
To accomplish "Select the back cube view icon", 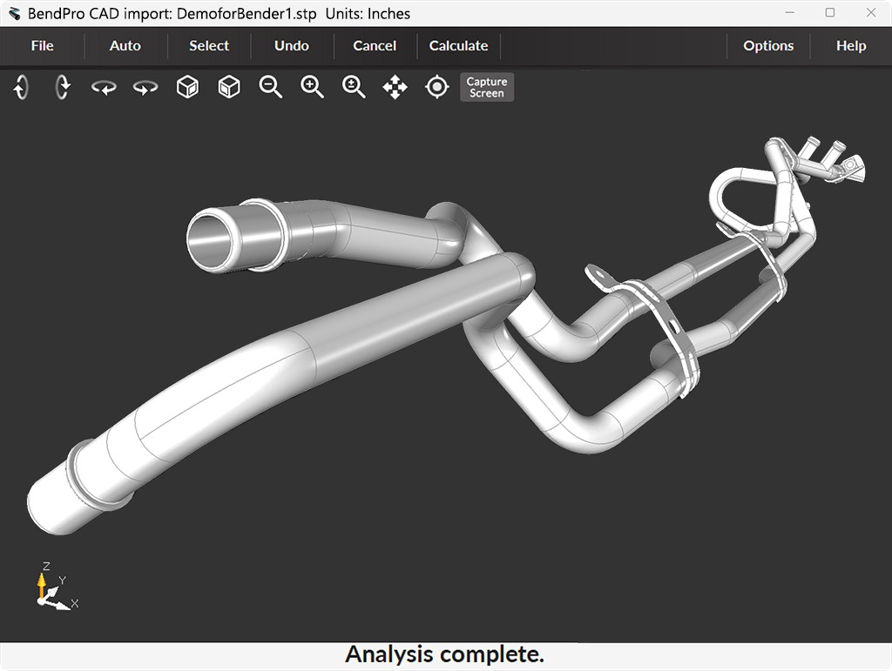I will (229, 87).
